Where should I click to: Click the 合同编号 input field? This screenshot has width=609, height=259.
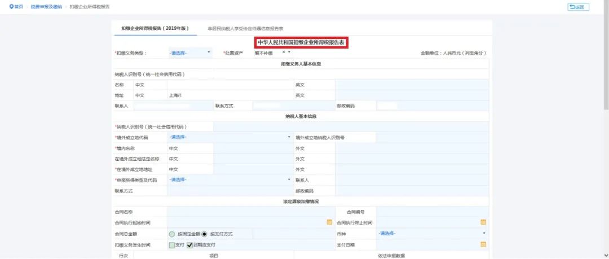[433, 212]
